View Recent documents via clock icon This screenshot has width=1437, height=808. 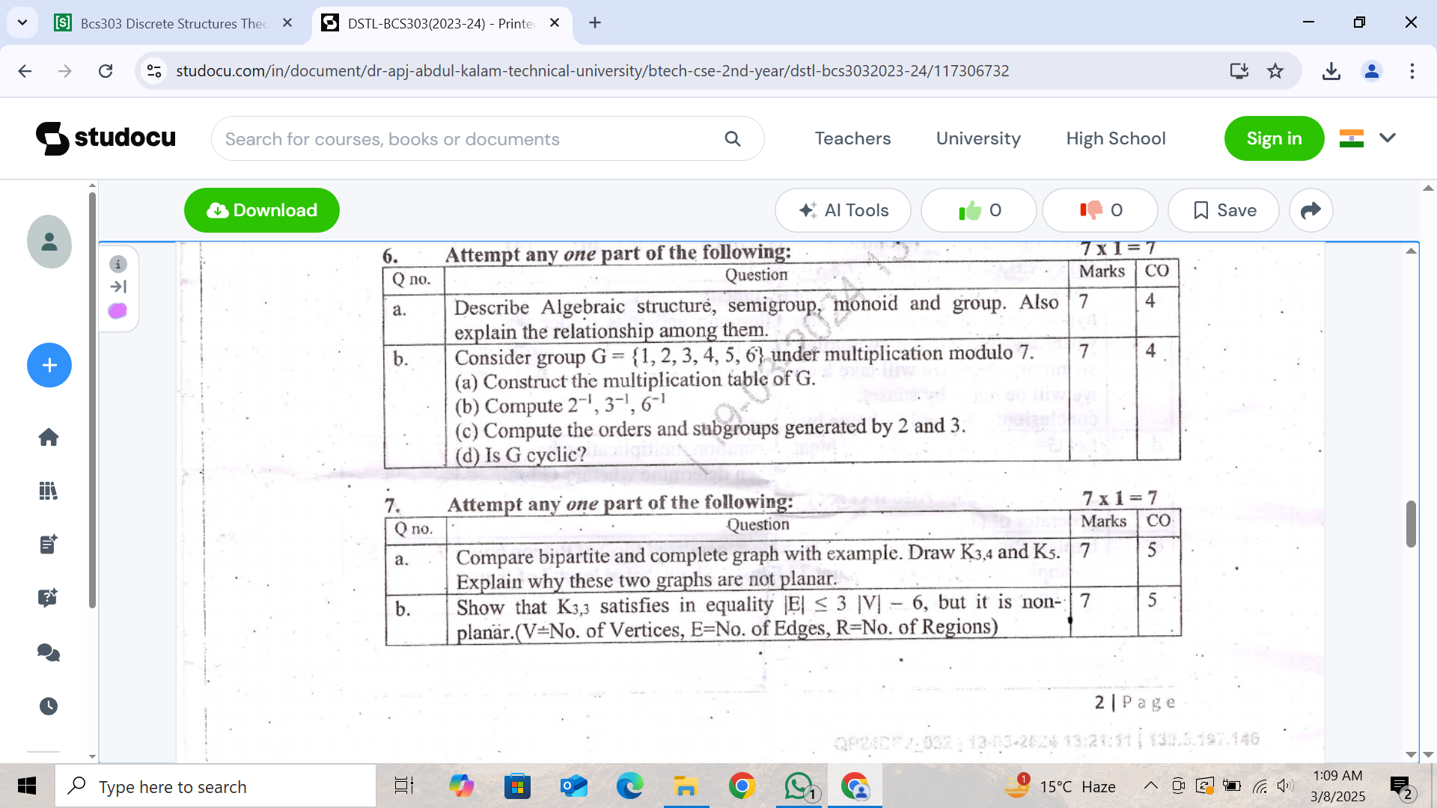click(x=48, y=706)
